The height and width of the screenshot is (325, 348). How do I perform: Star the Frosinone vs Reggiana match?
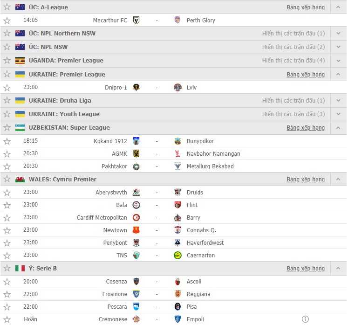(x=7, y=294)
